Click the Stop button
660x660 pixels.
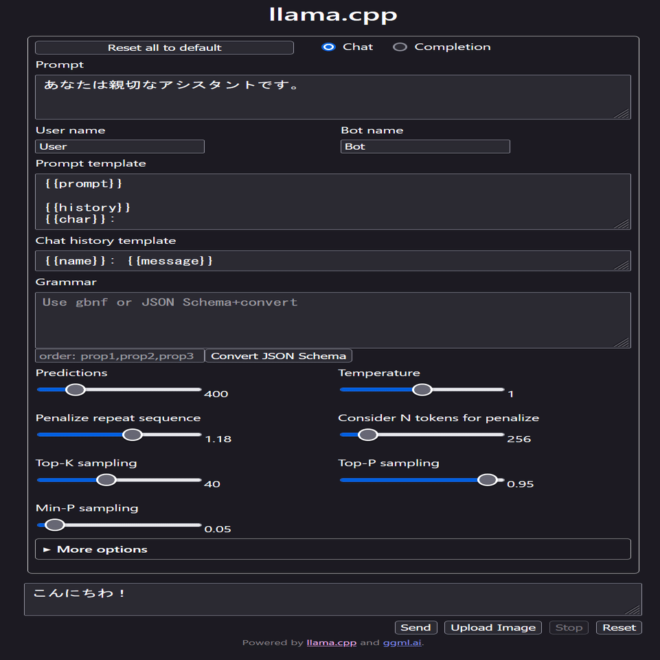(569, 628)
